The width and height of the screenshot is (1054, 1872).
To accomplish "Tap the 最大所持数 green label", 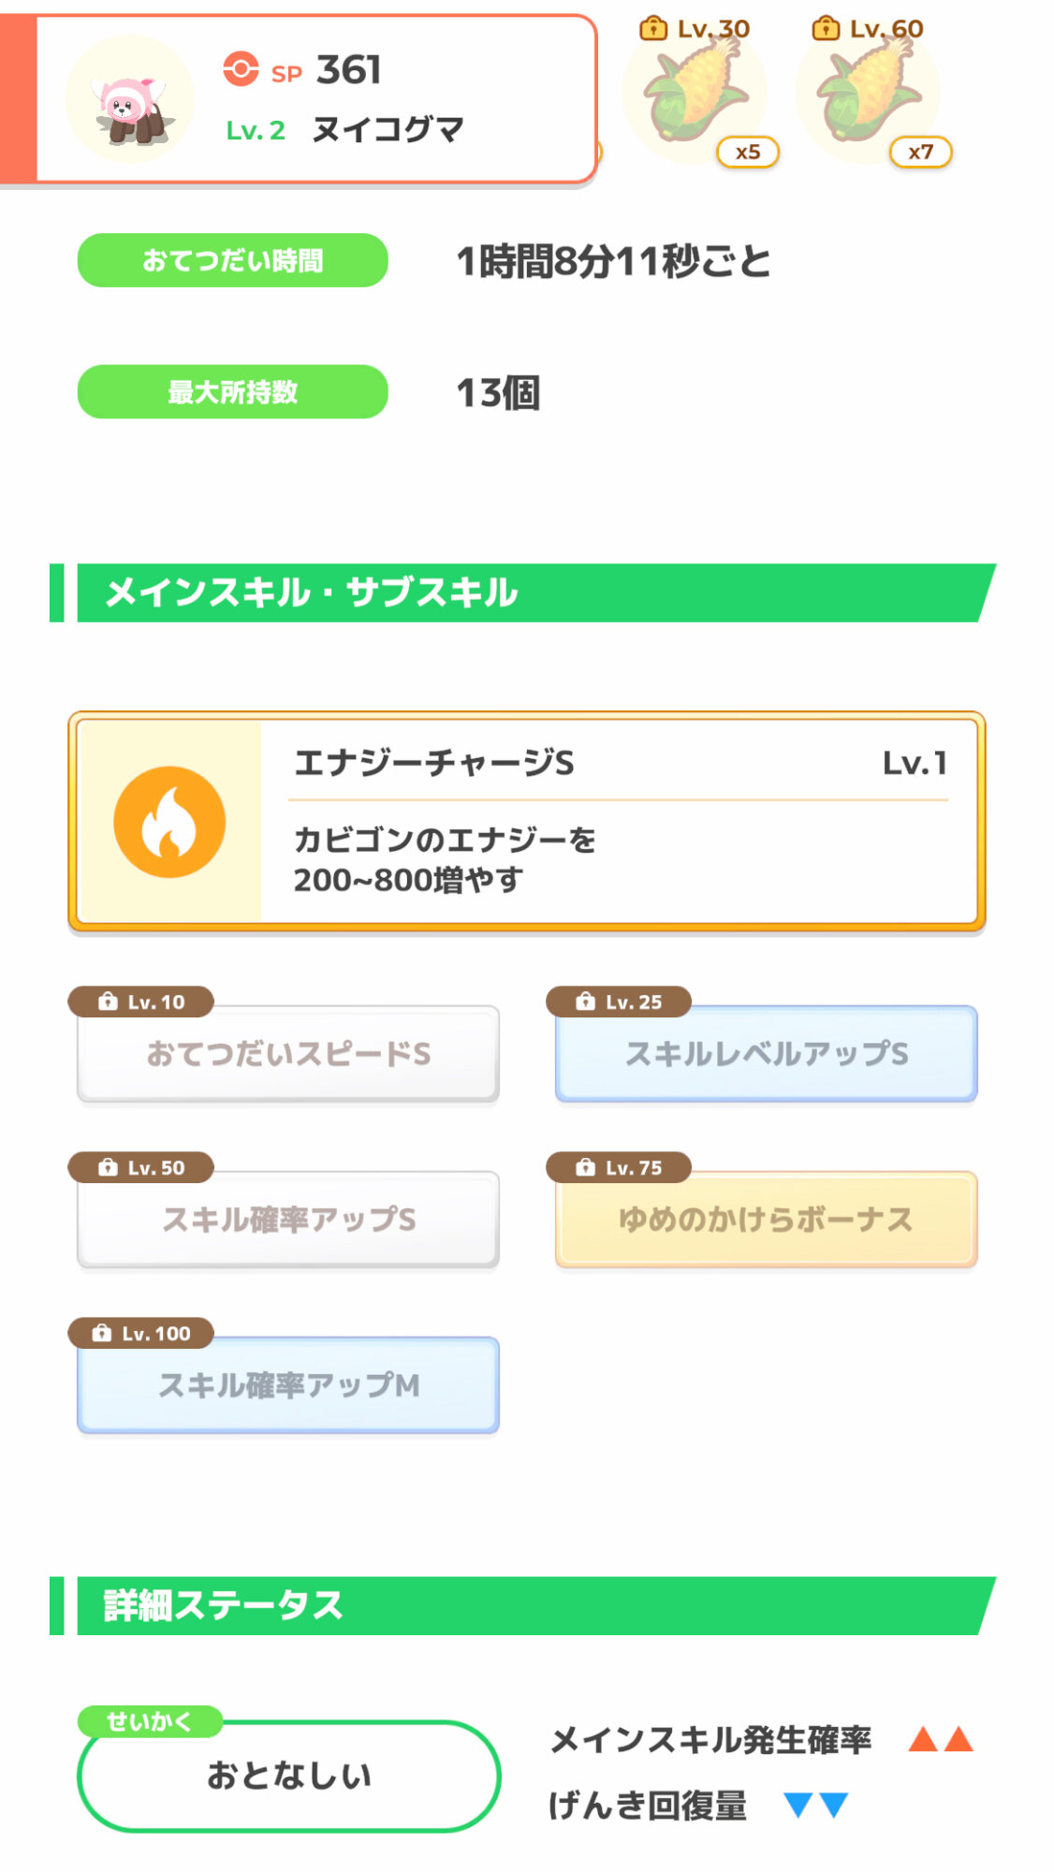I will coord(232,391).
